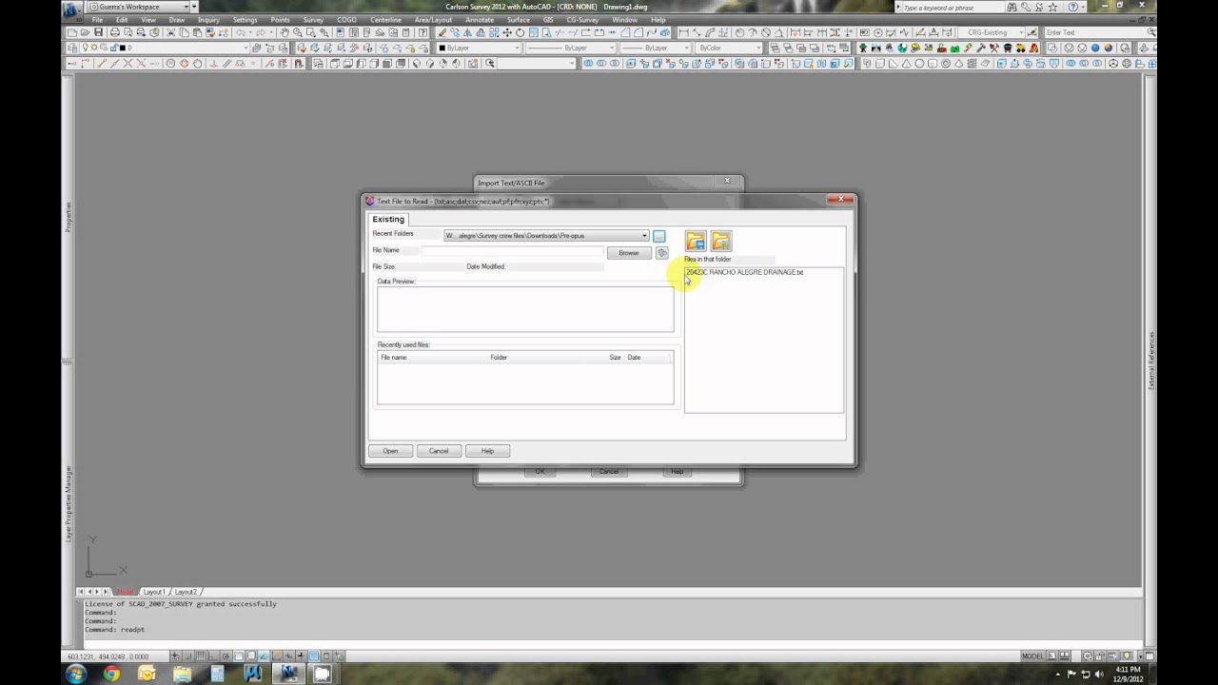Click the File Name input field
The height and width of the screenshot is (685, 1218).
point(512,251)
